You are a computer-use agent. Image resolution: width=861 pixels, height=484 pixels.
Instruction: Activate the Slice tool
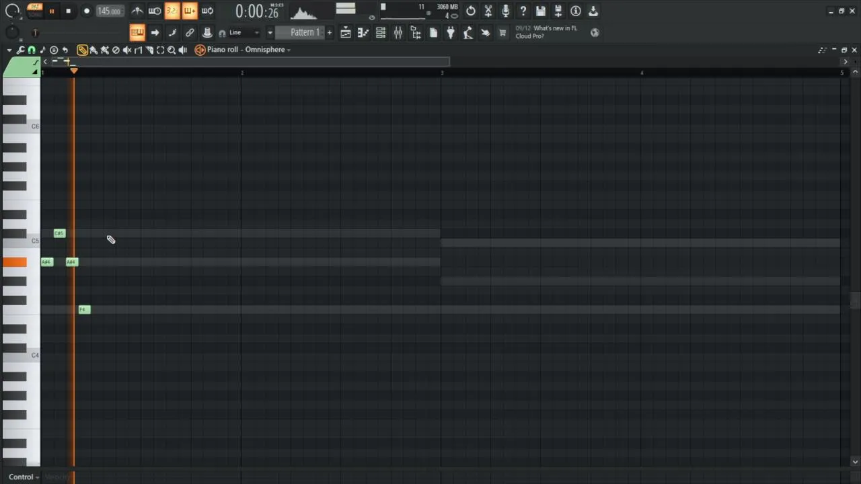click(149, 50)
